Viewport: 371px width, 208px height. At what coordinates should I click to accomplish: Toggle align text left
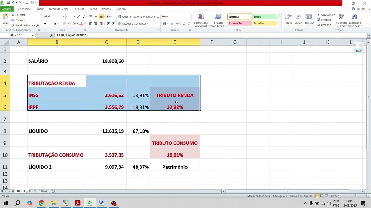(x=91, y=23)
